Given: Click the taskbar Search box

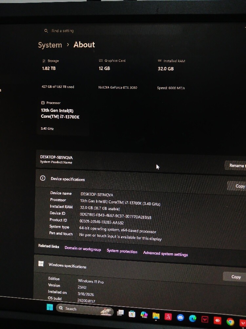Looking at the screenshot, I should point(85,310).
